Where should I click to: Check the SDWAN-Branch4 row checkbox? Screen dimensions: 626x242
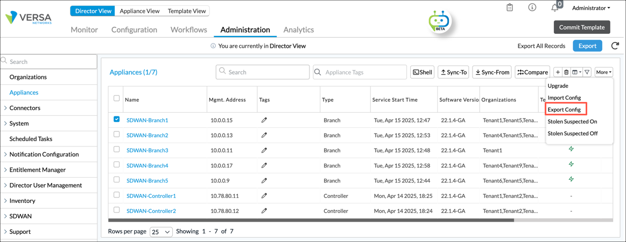pos(117,164)
